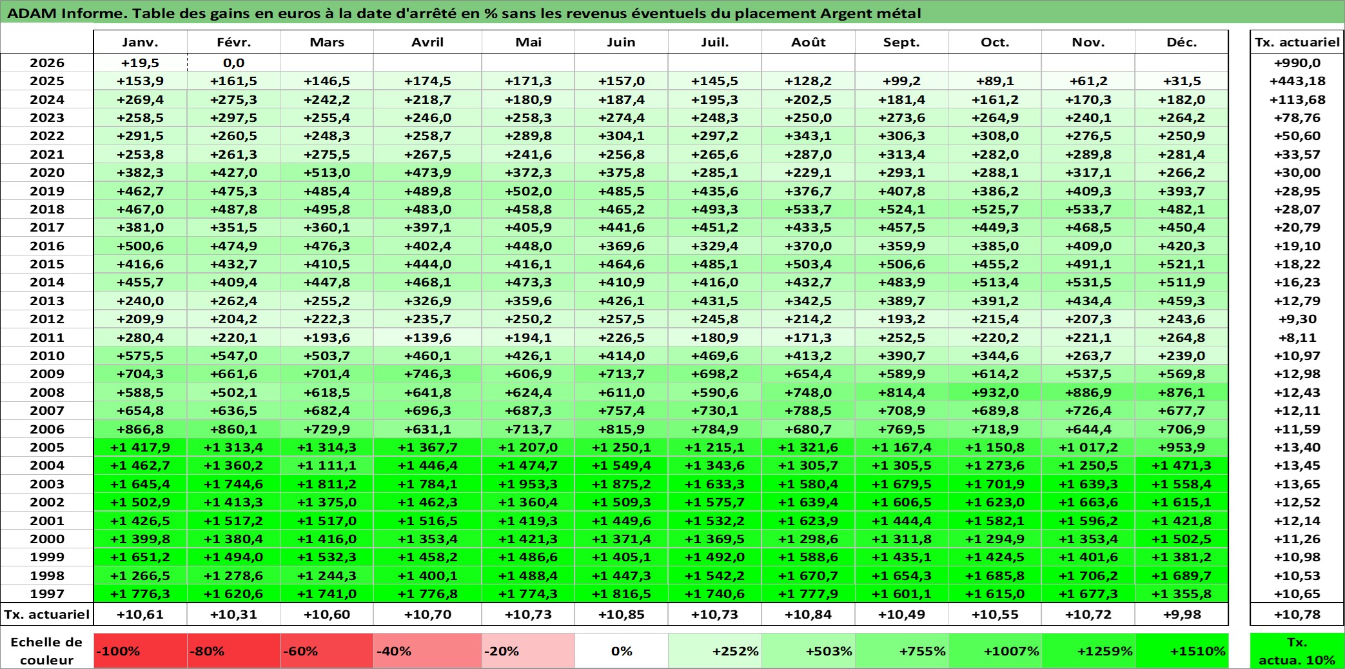The width and height of the screenshot is (1345, 669).
Task: Click the -80% color scale cell
Action: pyautogui.click(x=233, y=651)
